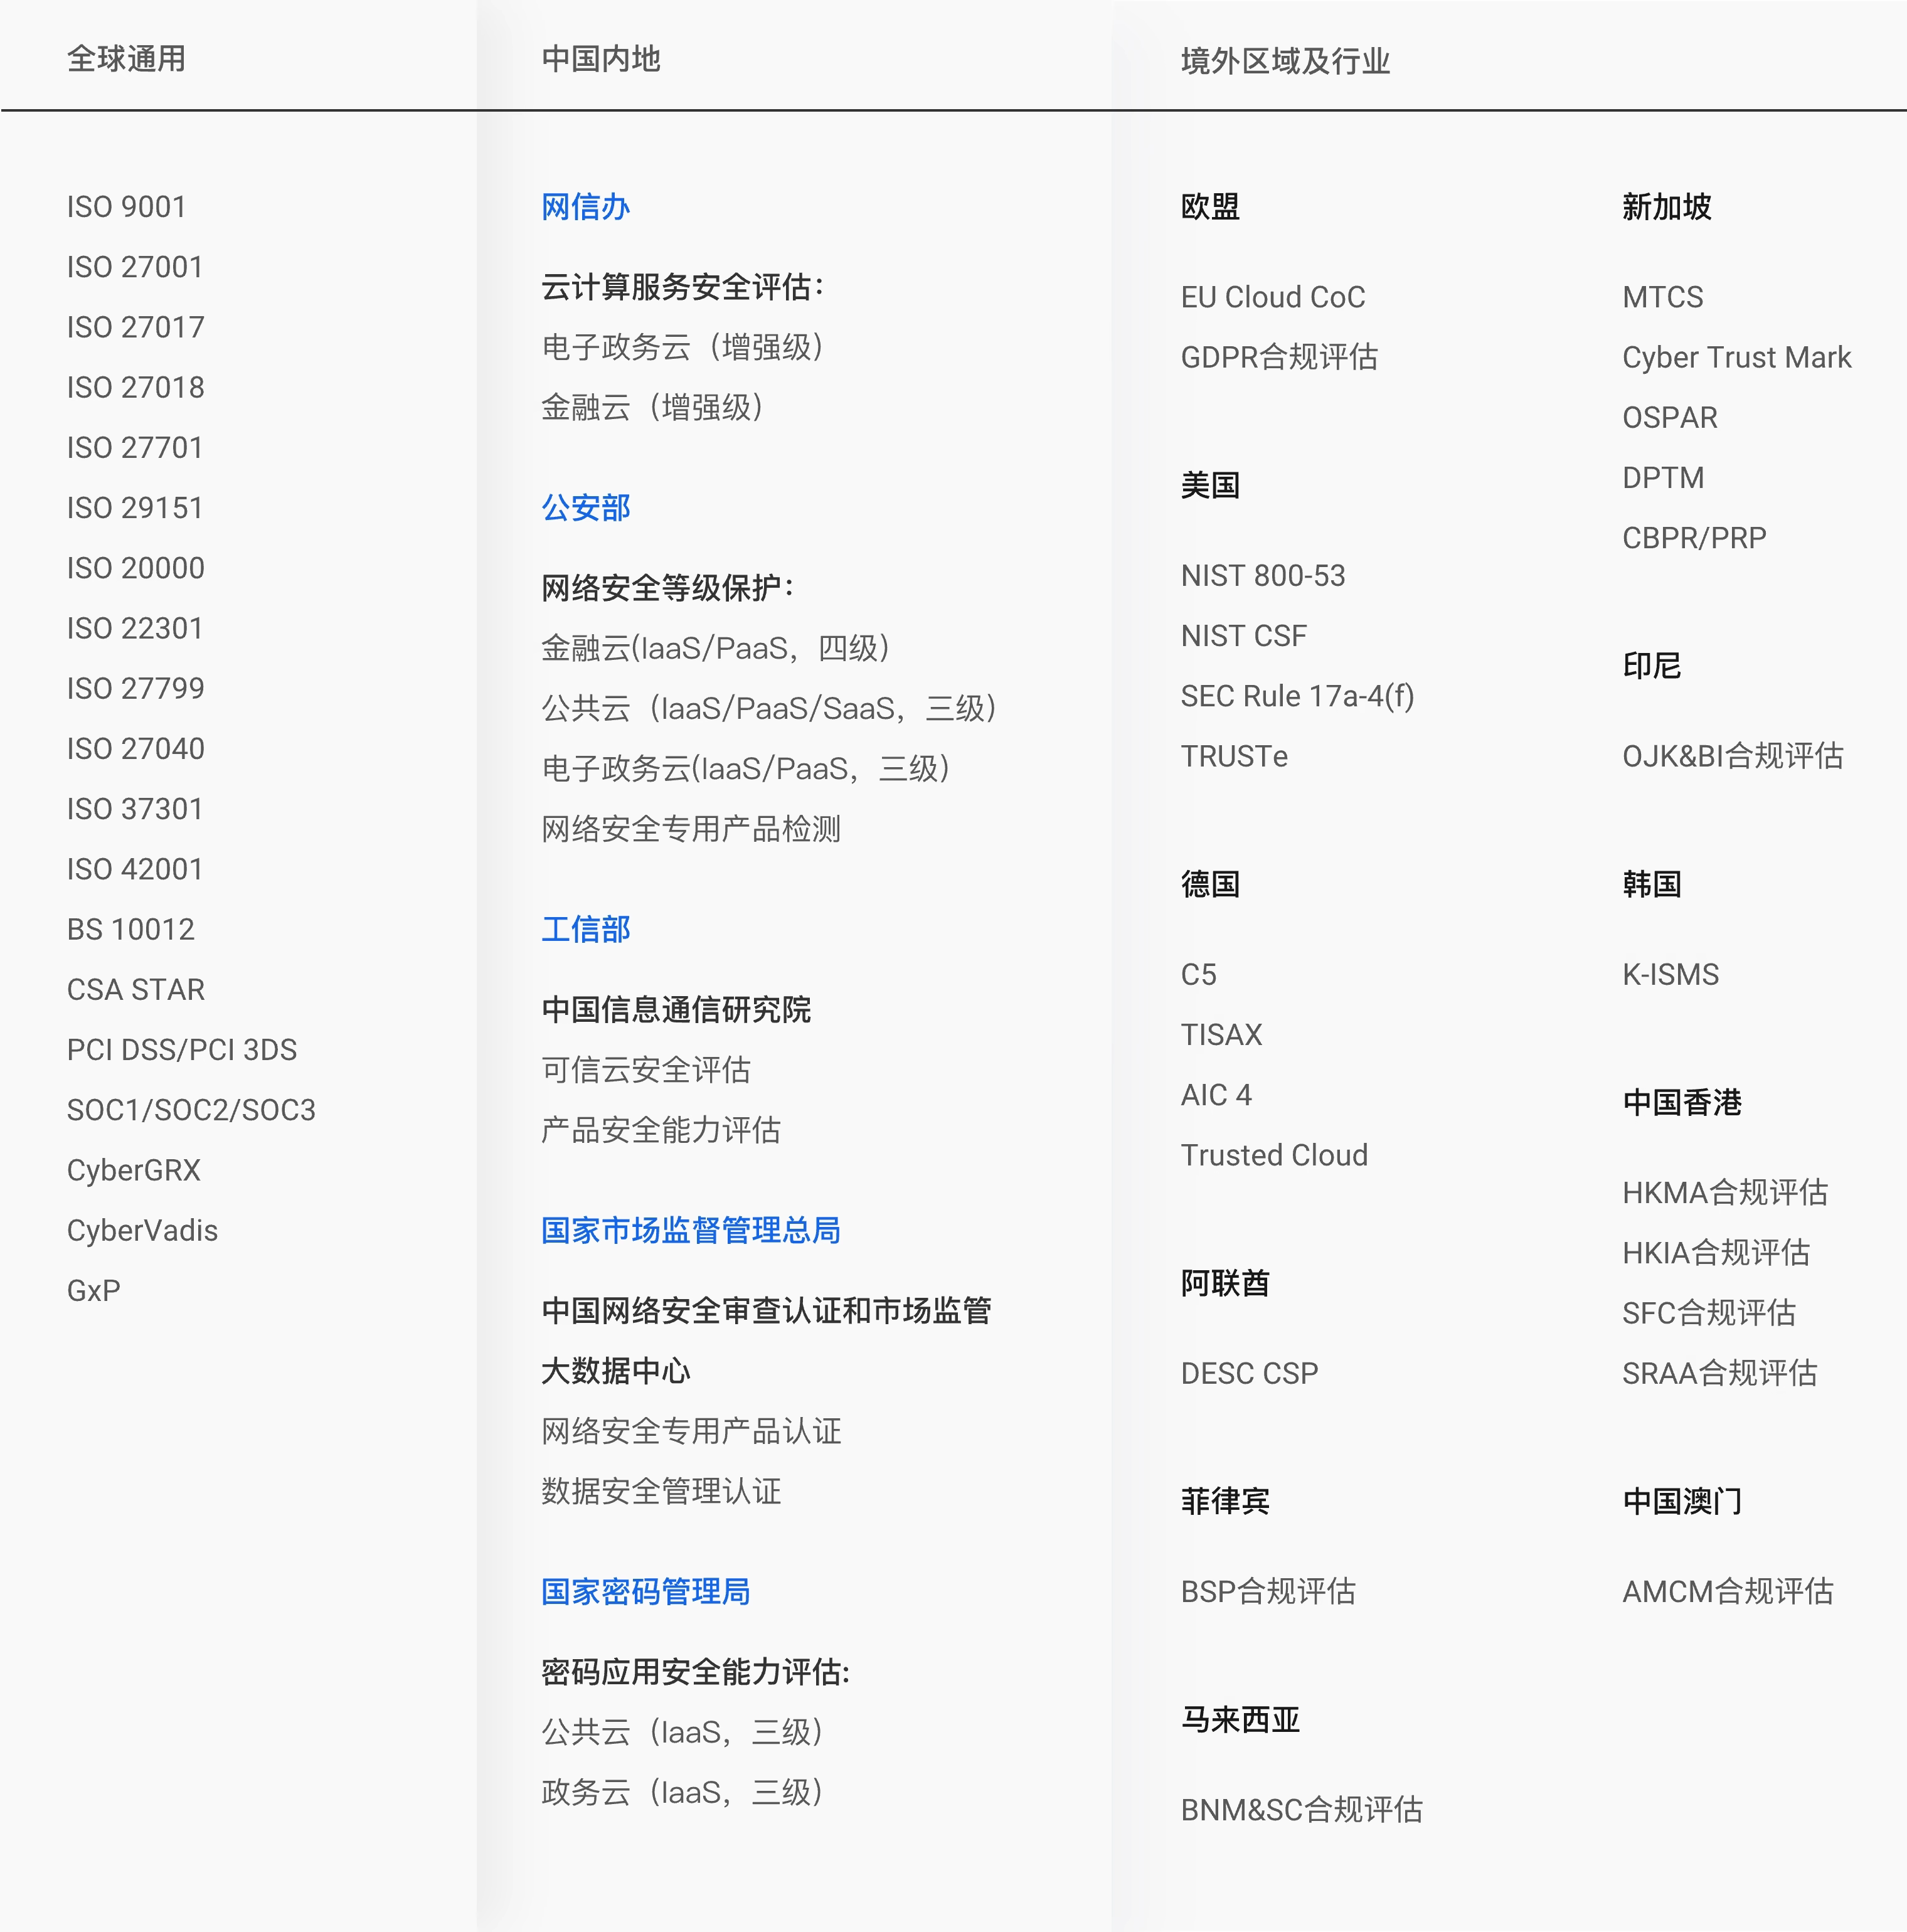Click the K-ISMS certification
Image resolution: width=1907 pixels, height=1932 pixels.
click(x=1670, y=974)
